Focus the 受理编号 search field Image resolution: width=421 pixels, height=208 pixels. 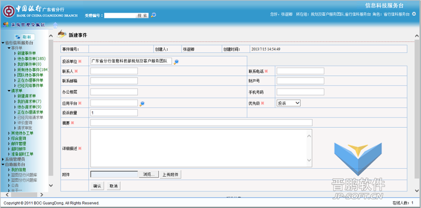click(x=120, y=15)
